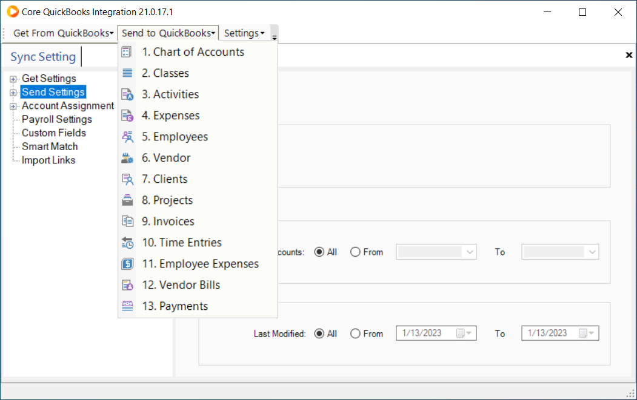Open calendar picker in Last Modified To date
The width and height of the screenshot is (637, 400).
pos(586,333)
